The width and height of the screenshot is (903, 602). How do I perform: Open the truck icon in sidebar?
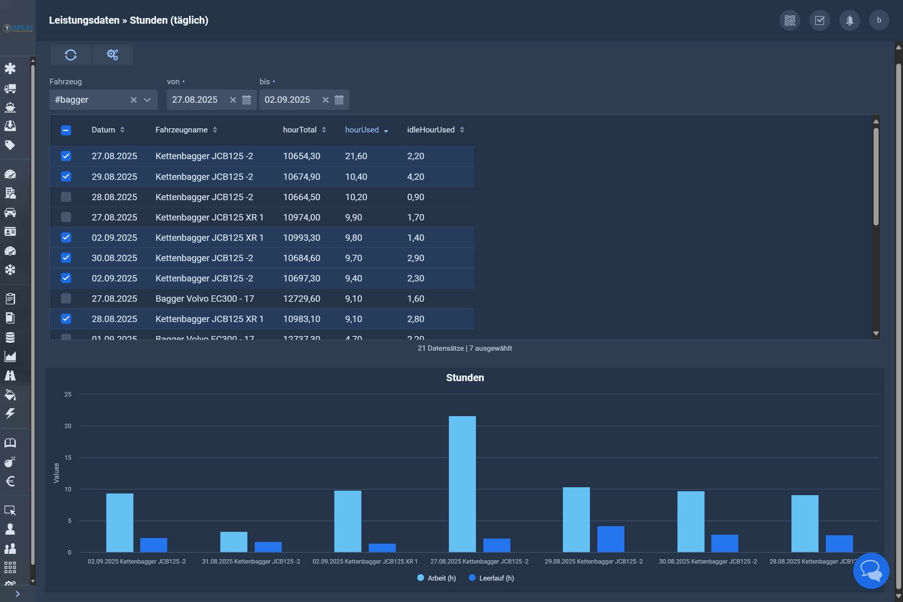coord(11,89)
